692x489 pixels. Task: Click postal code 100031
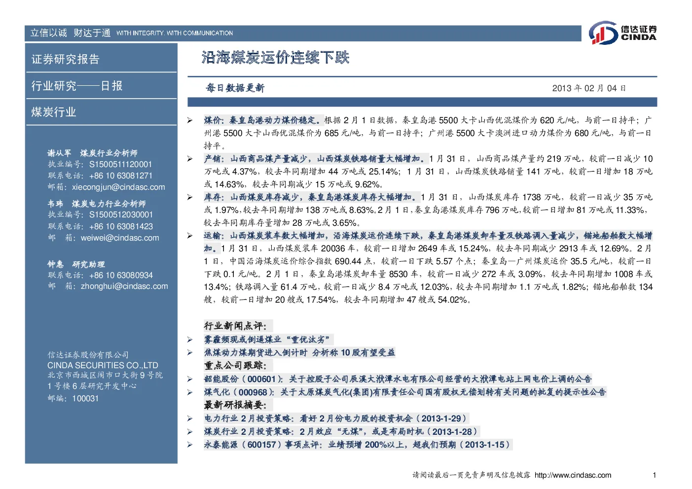(x=85, y=399)
